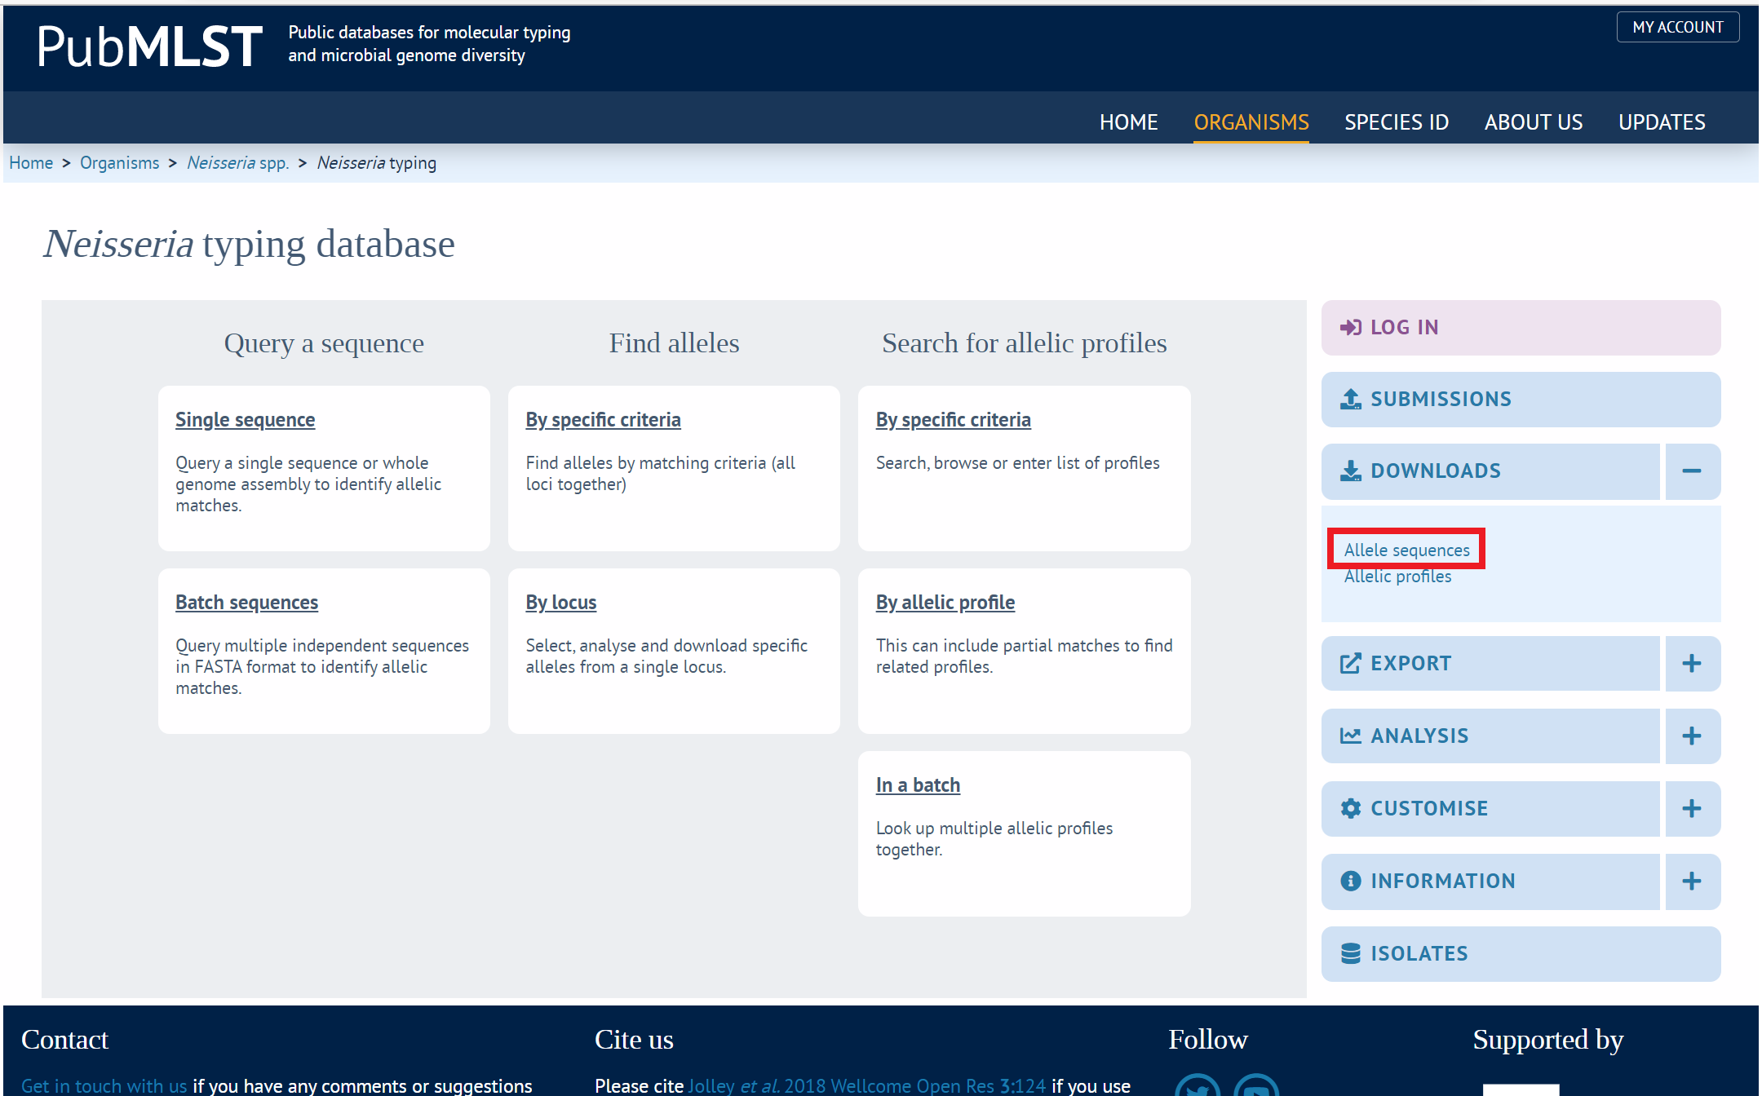Open the HOME menu item
This screenshot has height=1096, width=1762.
click(x=1128, y=122)
